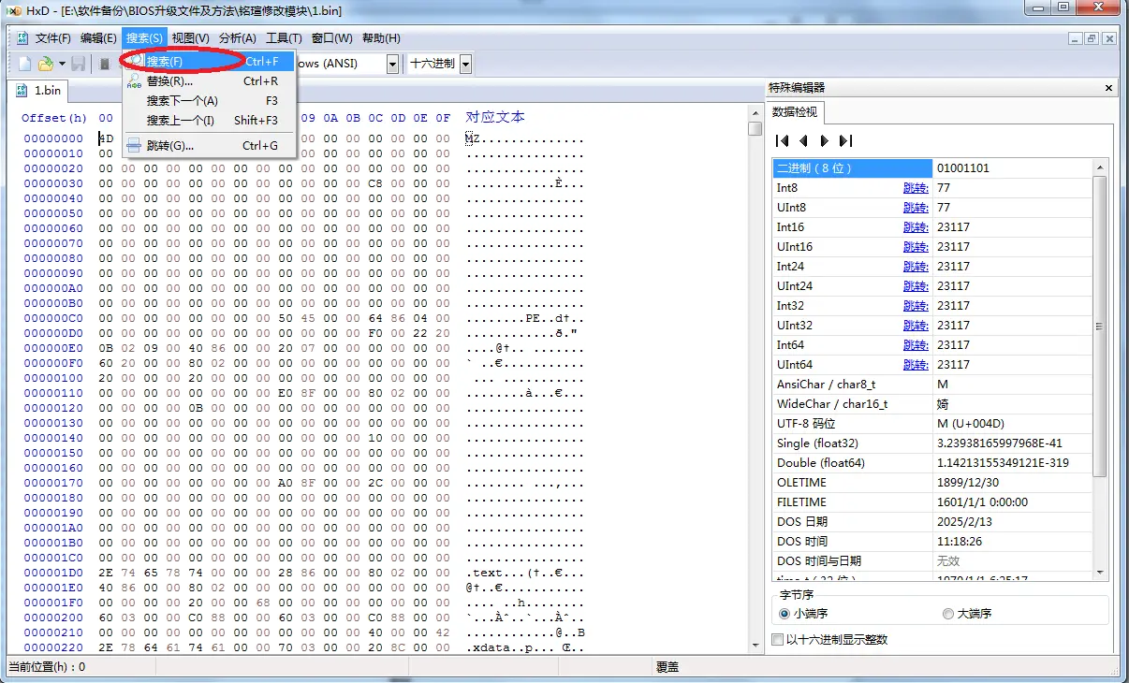The width and height of the screenshot is (1129, 683).
Task: Click the RAM chip toolbar icon
Action: (x=105, y=64)
